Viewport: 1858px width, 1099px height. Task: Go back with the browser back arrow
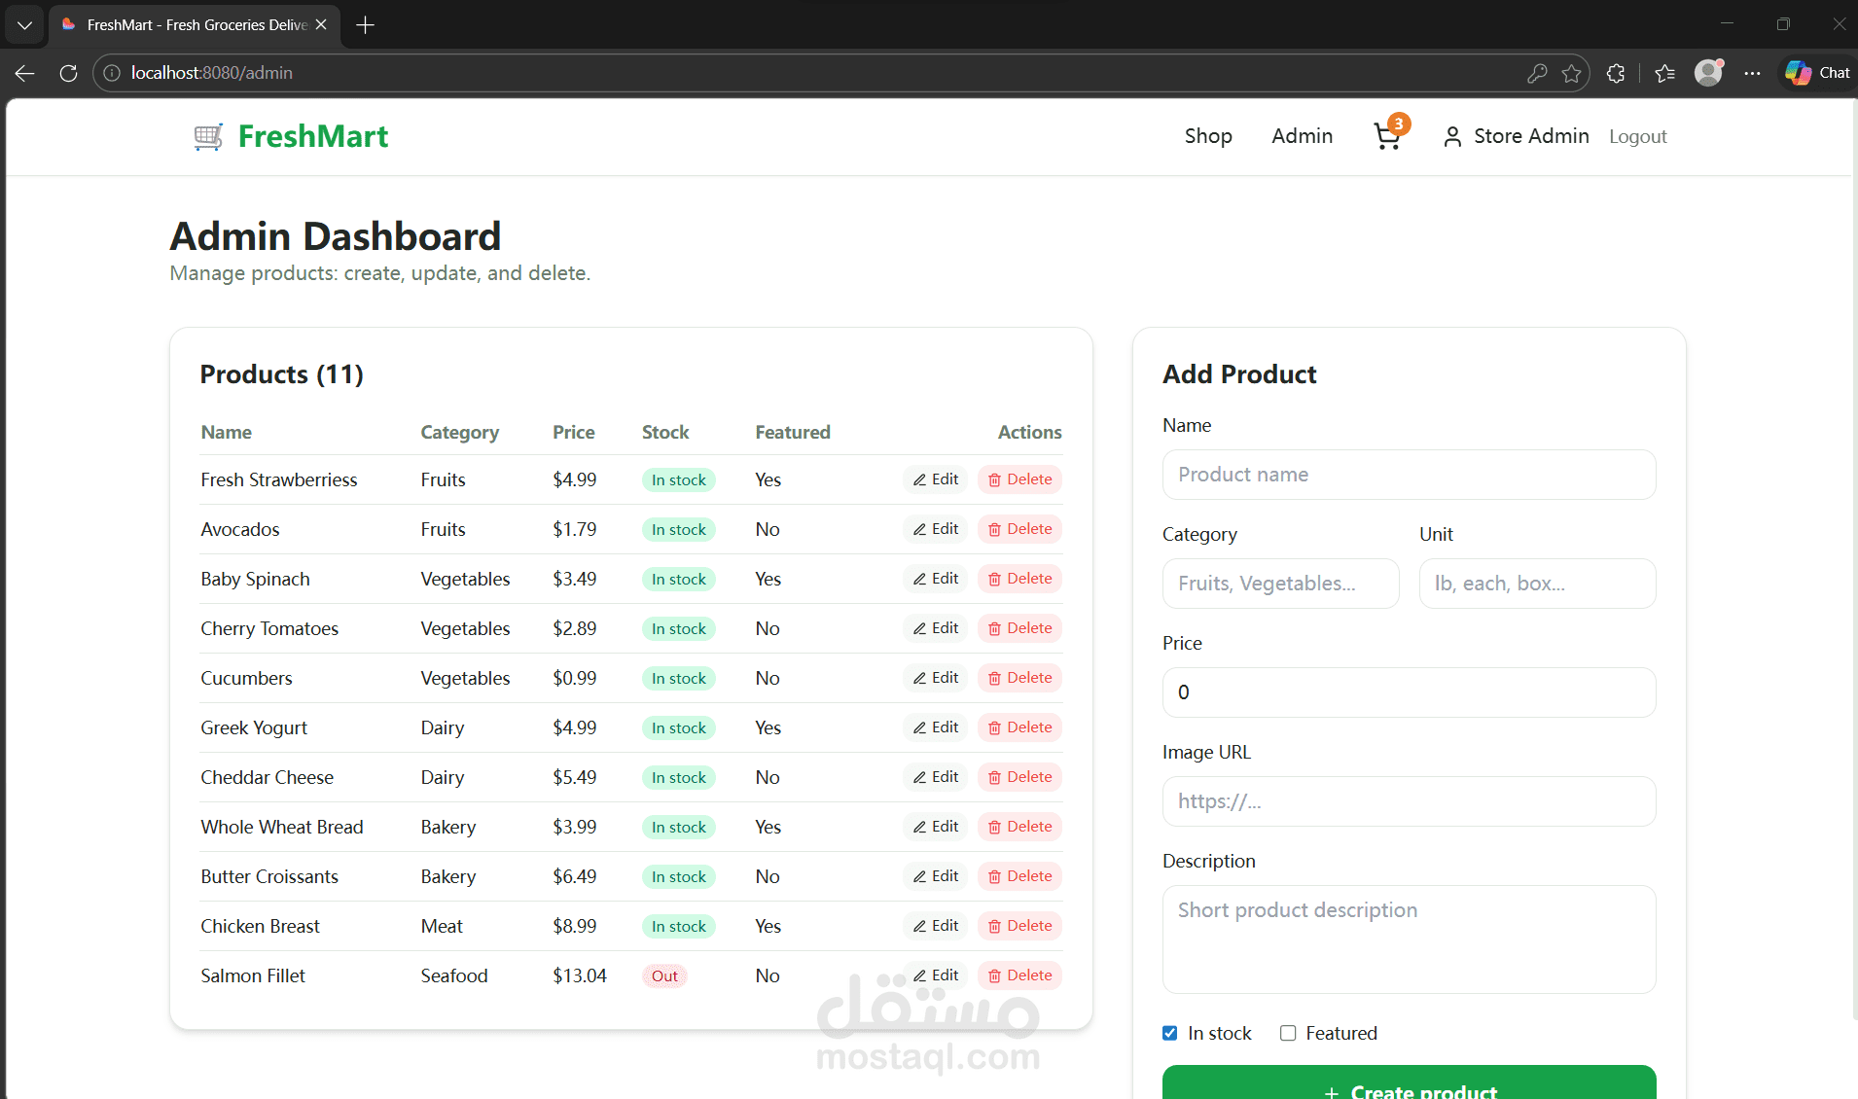25,73
